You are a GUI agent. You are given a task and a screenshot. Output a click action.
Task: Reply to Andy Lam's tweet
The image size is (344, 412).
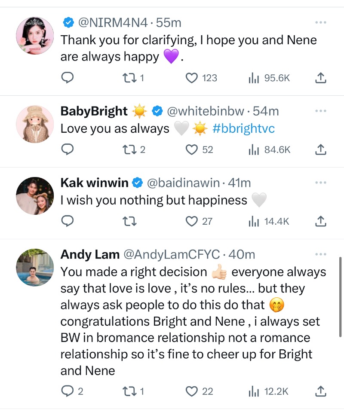point(68,391)
